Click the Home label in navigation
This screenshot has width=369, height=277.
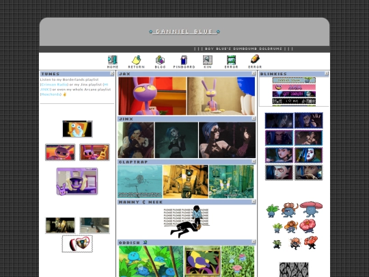click(x=113, y=67)
